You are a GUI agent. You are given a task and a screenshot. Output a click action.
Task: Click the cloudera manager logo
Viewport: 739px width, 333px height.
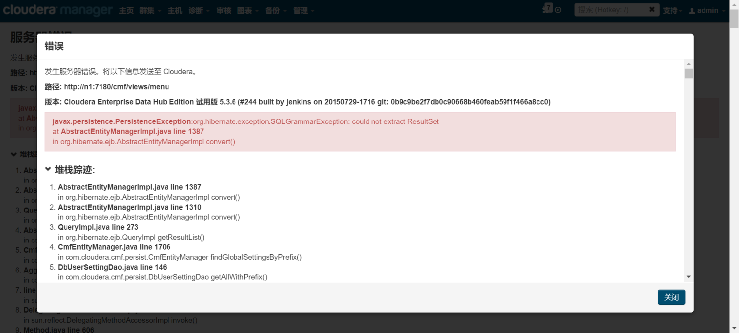pyautogui.click(x=58, y=10)
